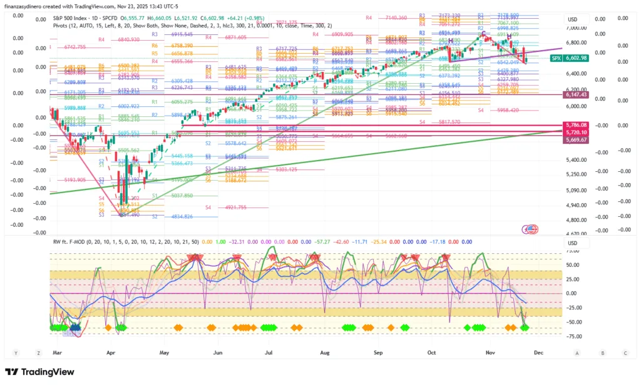The height and width of the screenshot is (385, 641).
Task: Click the 7,000.00 price axis label
Action: (576, 29)
